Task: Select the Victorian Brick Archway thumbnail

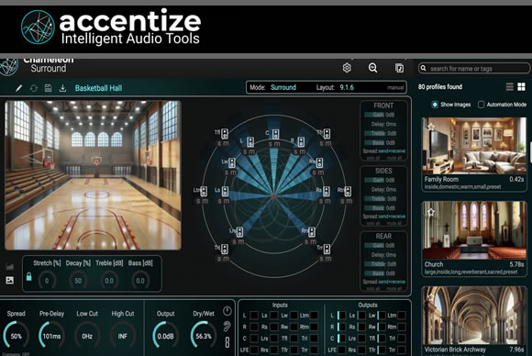Action: [x=474, y=315]
